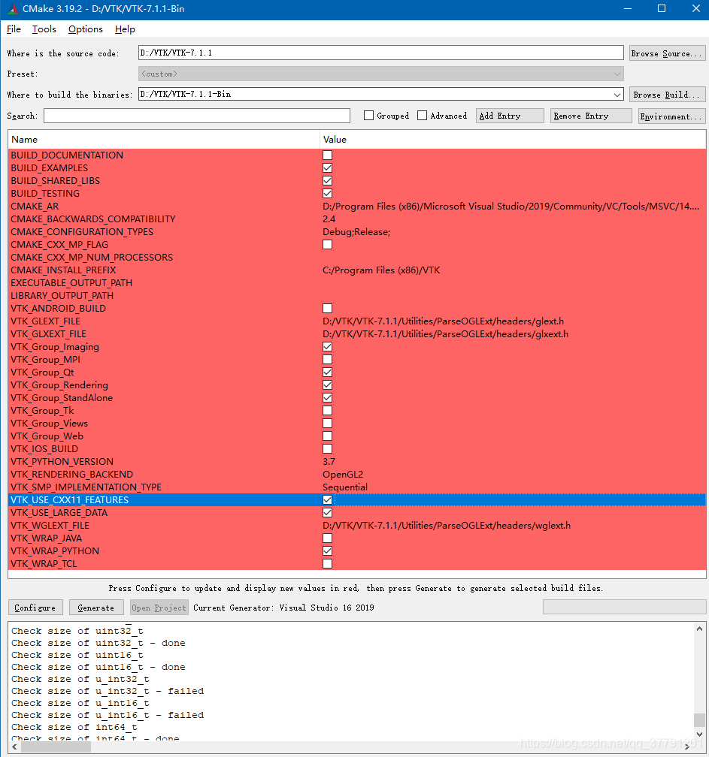Select the VTK_PYTHON_VERSION value 3.7
The height and width of the screenshot is (757, 709).
(x=329, y=462)
